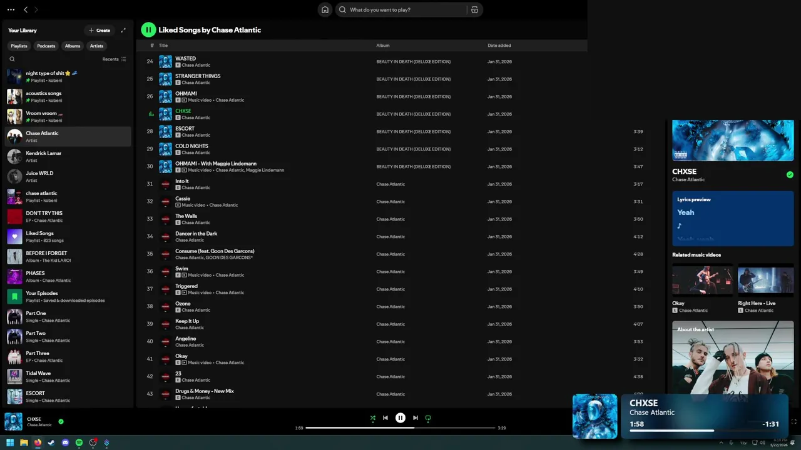Open PHASES album in library
Image resolution: width=801 pixels, height=450 pixels.
pos(69,276)
